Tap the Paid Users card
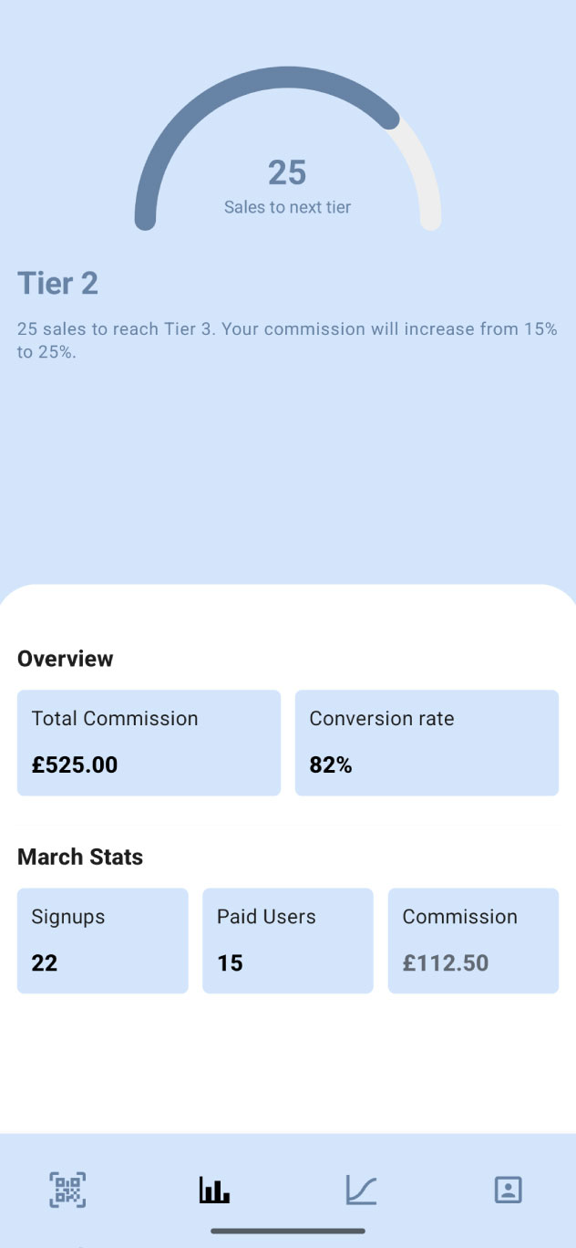This screenshot has width=576, height=1248. 287,941
